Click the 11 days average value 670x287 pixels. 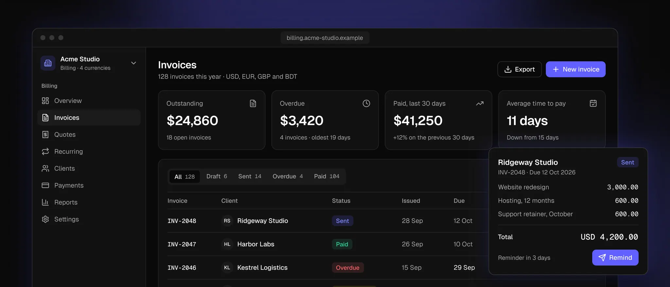(527, 121)
